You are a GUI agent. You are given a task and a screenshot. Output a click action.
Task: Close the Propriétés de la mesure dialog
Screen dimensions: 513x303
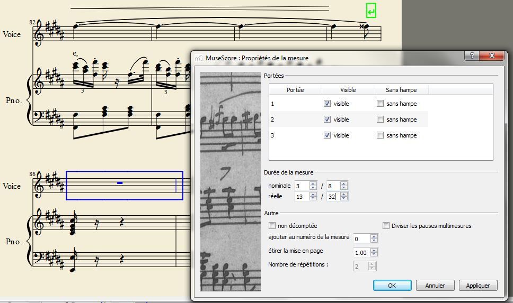pos(491,56)
